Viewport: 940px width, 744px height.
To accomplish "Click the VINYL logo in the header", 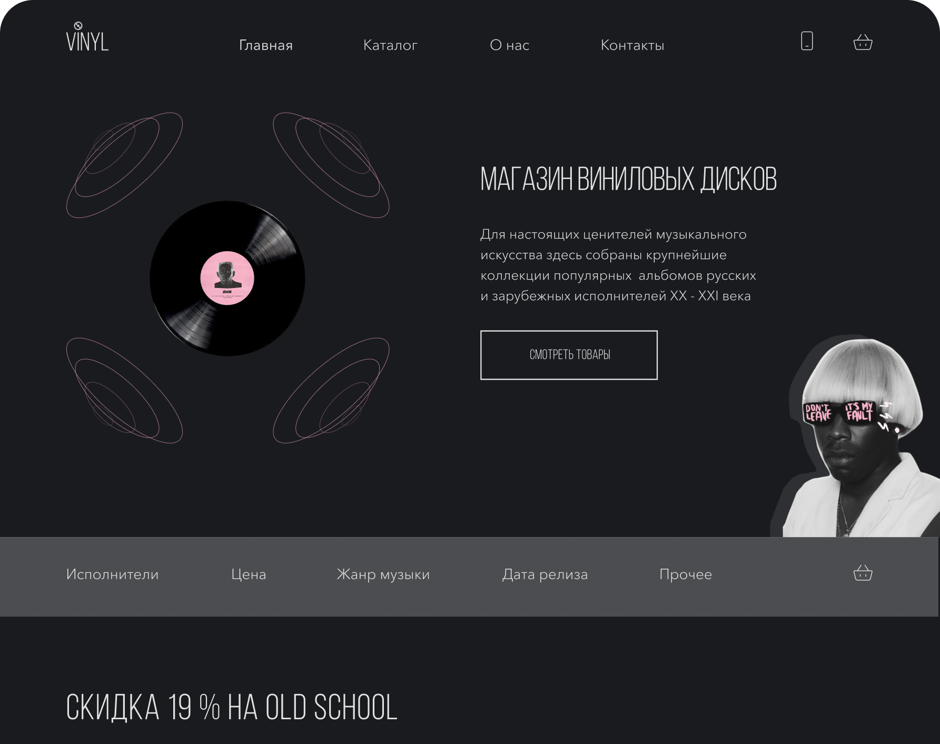I will click(x=87, y=37).
